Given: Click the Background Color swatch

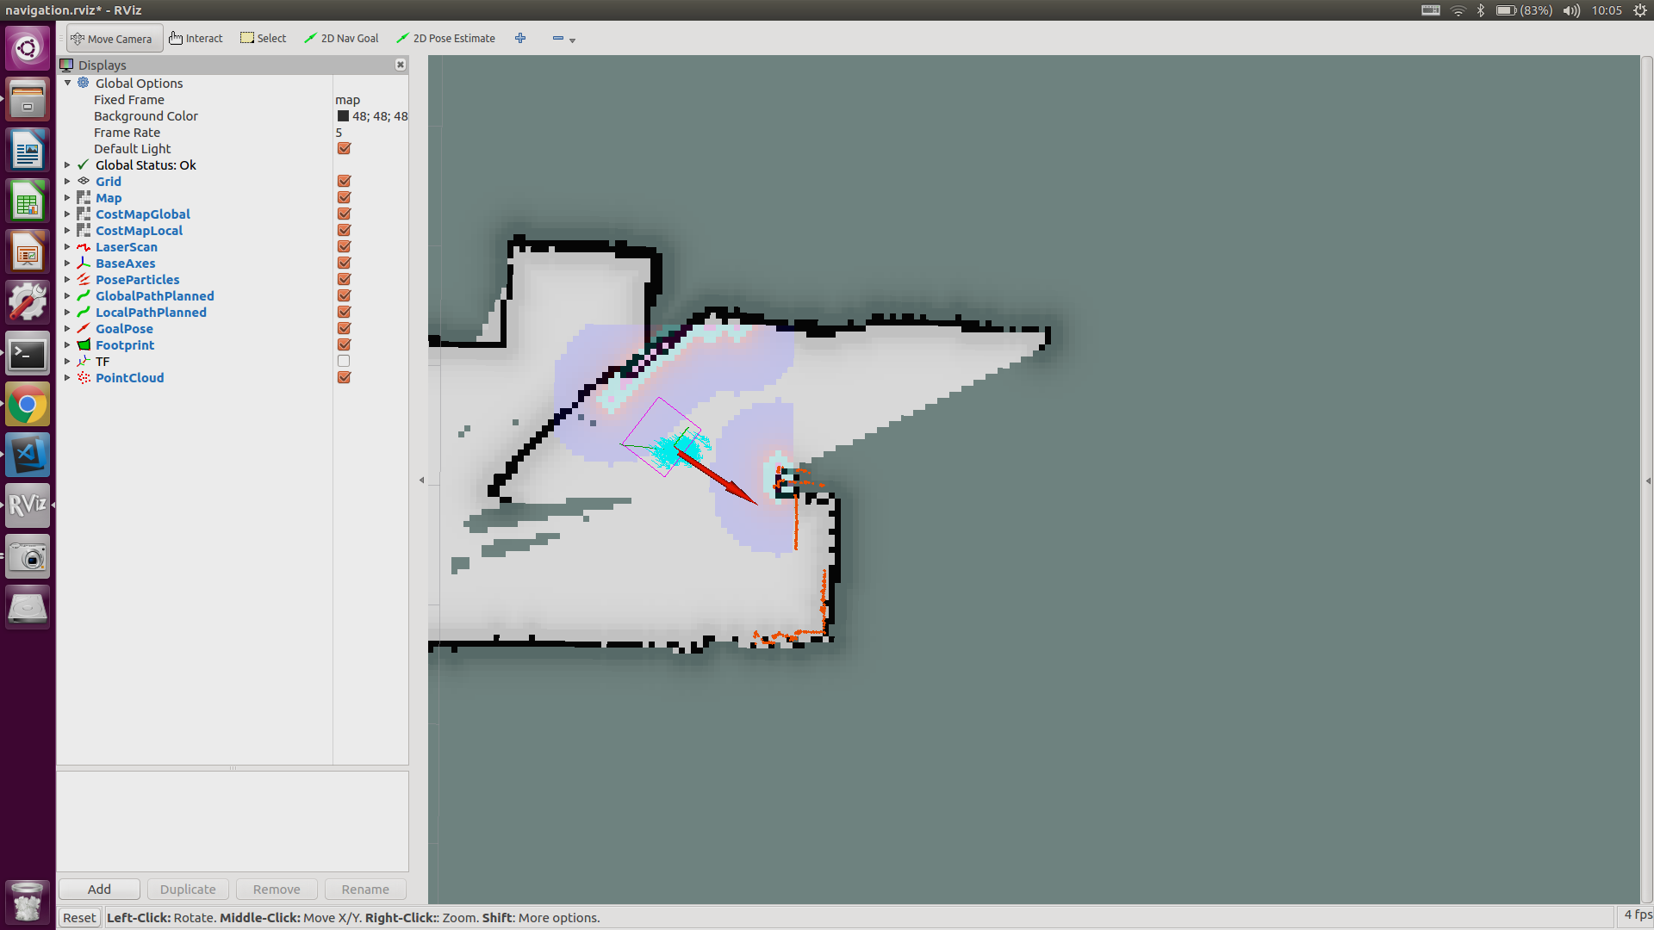Looking at the screenshot, I should [341, 116].
